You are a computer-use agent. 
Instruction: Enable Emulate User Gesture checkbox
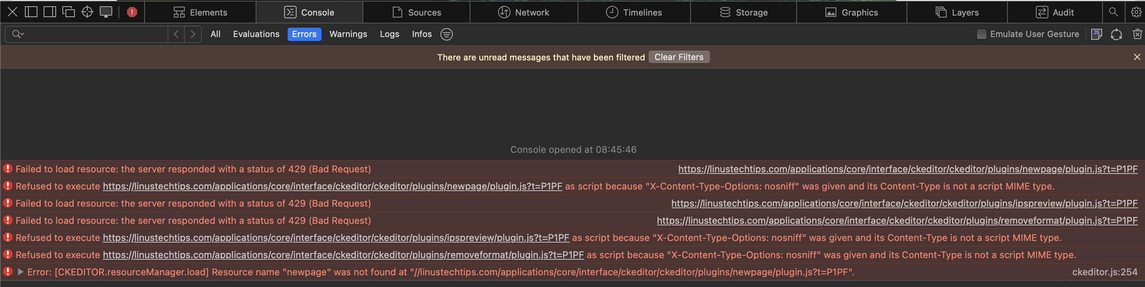[x=981, y=34]
